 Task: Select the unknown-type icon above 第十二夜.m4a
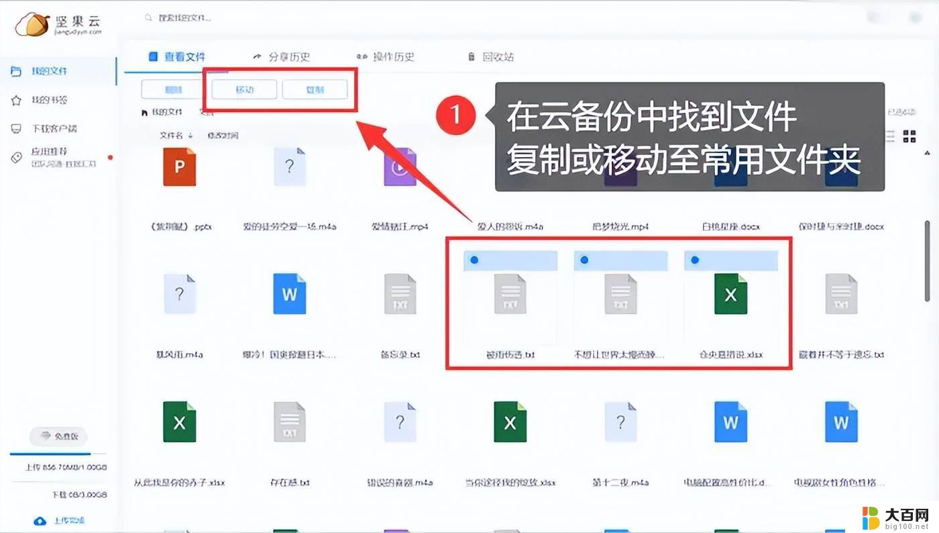coord(620,422)
